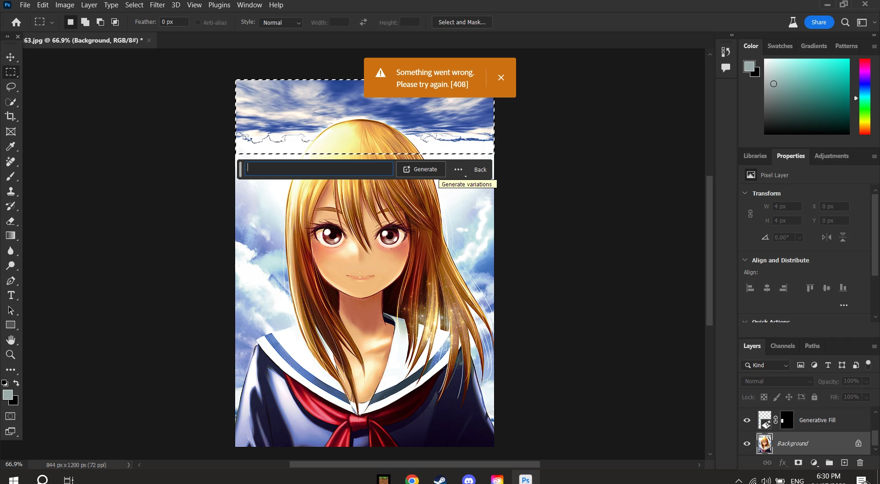
Task: Select the Brush tool
Action: pyautogui.click(x=11, y=176)
